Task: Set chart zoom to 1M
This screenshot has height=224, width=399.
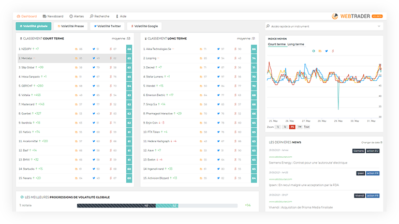Action: (x=300, y=127)
